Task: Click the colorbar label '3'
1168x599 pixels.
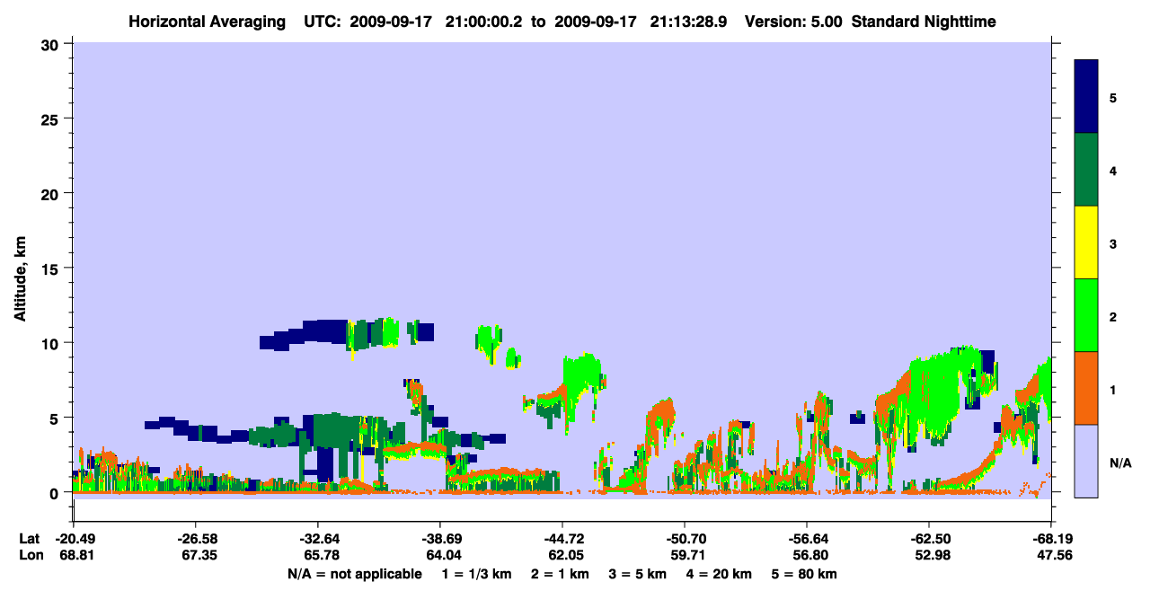Action: (1113, 242)
